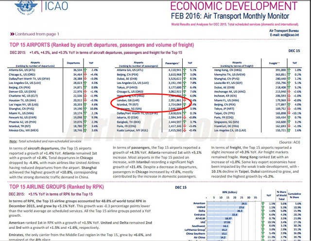Click FEB 2016 Air Transport Monthly Monitor heading

coord(230,16)
